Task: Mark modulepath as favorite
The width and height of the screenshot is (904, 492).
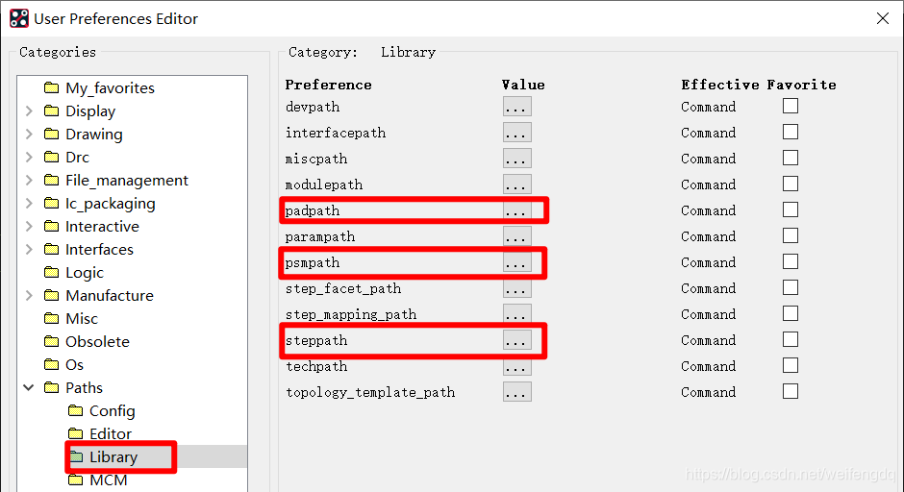Action: point(791,184)
